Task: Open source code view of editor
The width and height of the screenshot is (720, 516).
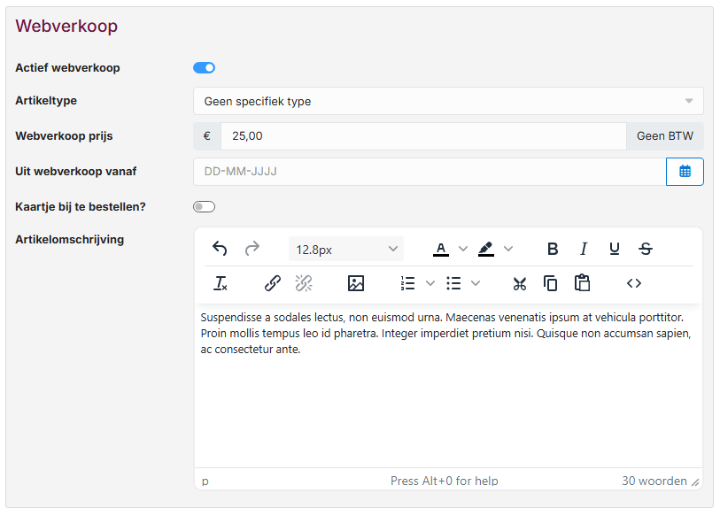Action: [x=633, y=283]
